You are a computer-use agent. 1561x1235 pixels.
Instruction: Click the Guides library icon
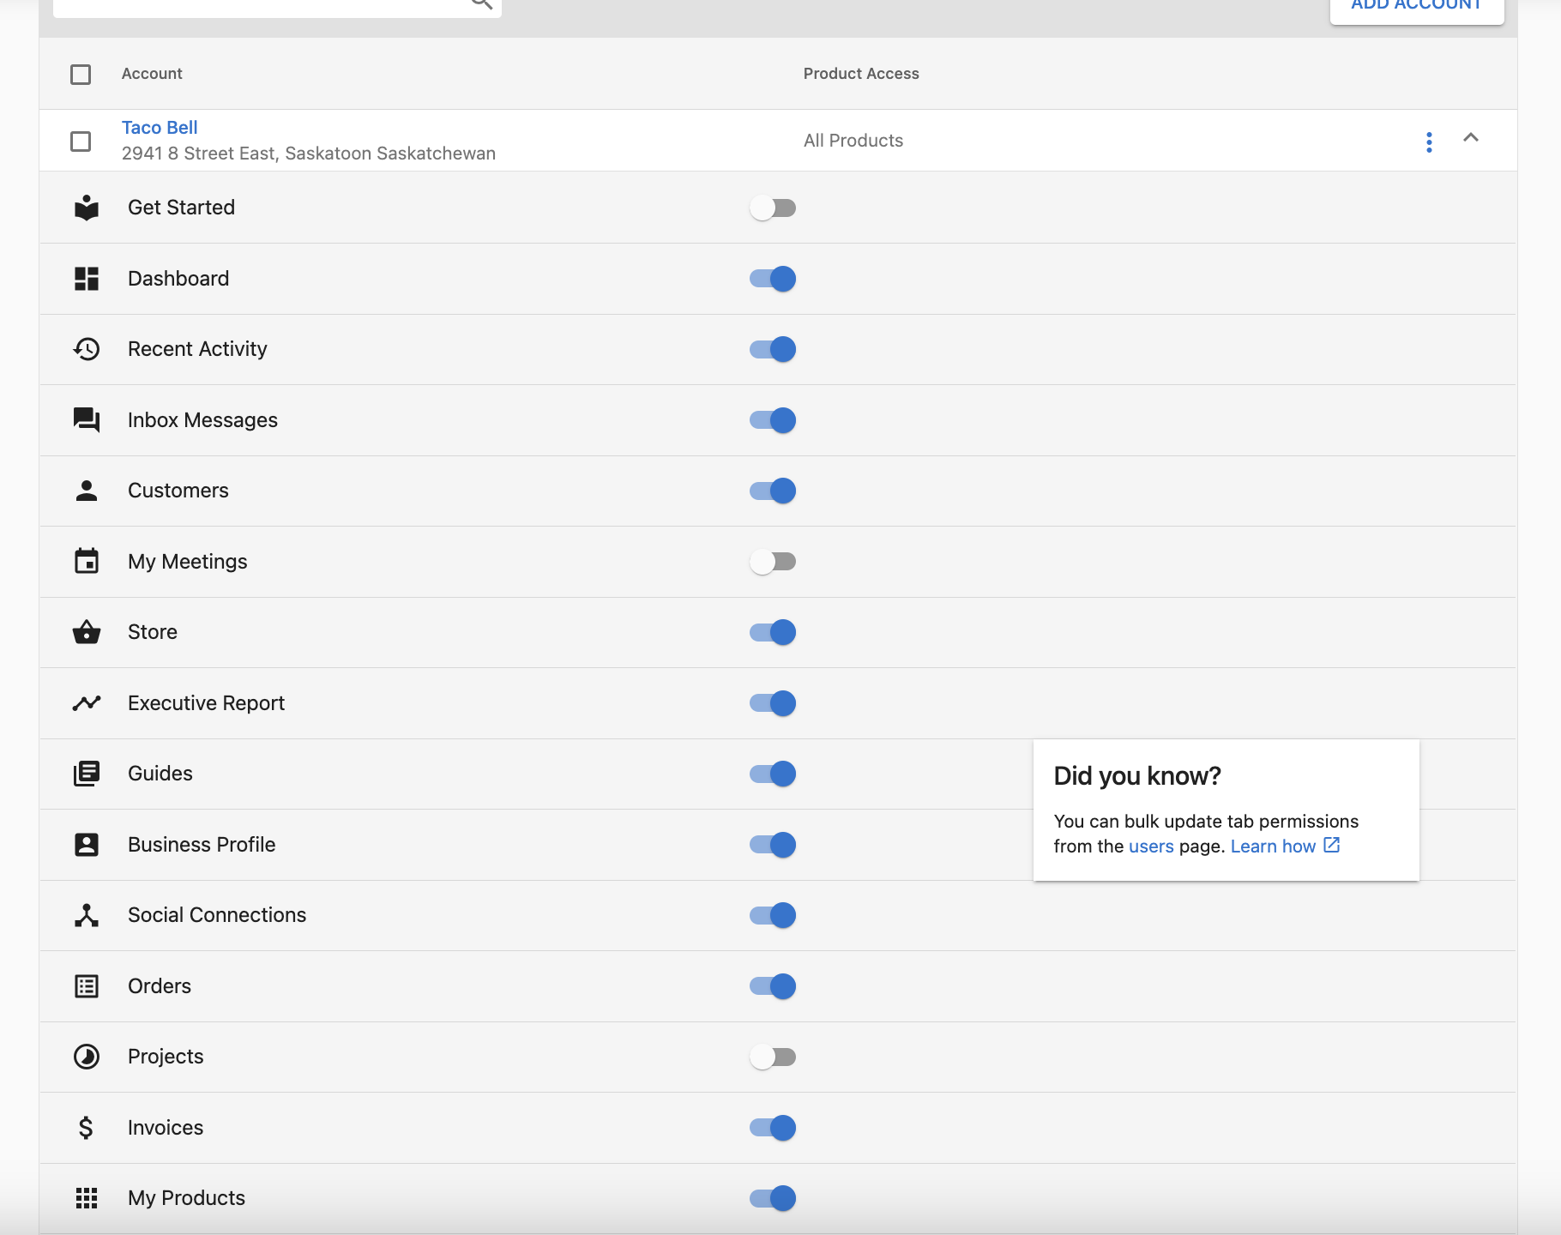87,774
